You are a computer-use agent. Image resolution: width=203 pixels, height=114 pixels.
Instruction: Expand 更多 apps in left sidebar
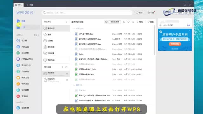click(36, 35)
